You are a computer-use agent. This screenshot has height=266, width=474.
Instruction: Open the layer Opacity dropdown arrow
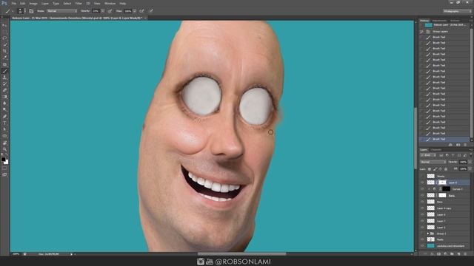470,162
